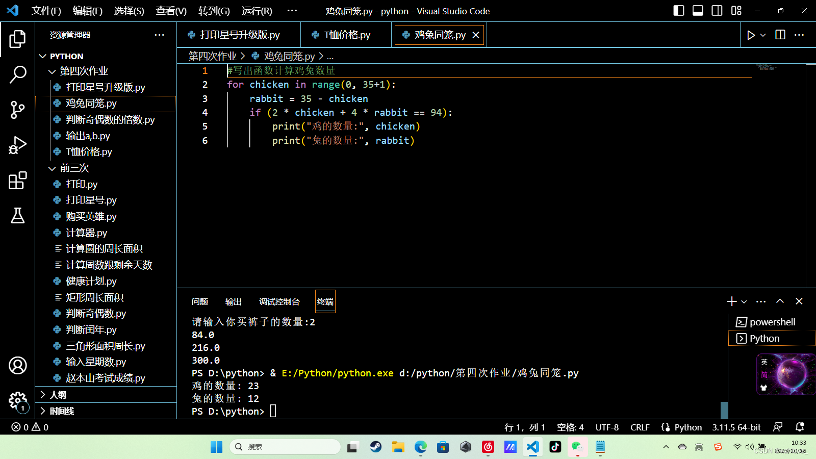Open the Testing flask view
Viewport: 816px width, 459px height.
(x=17, y=216)
